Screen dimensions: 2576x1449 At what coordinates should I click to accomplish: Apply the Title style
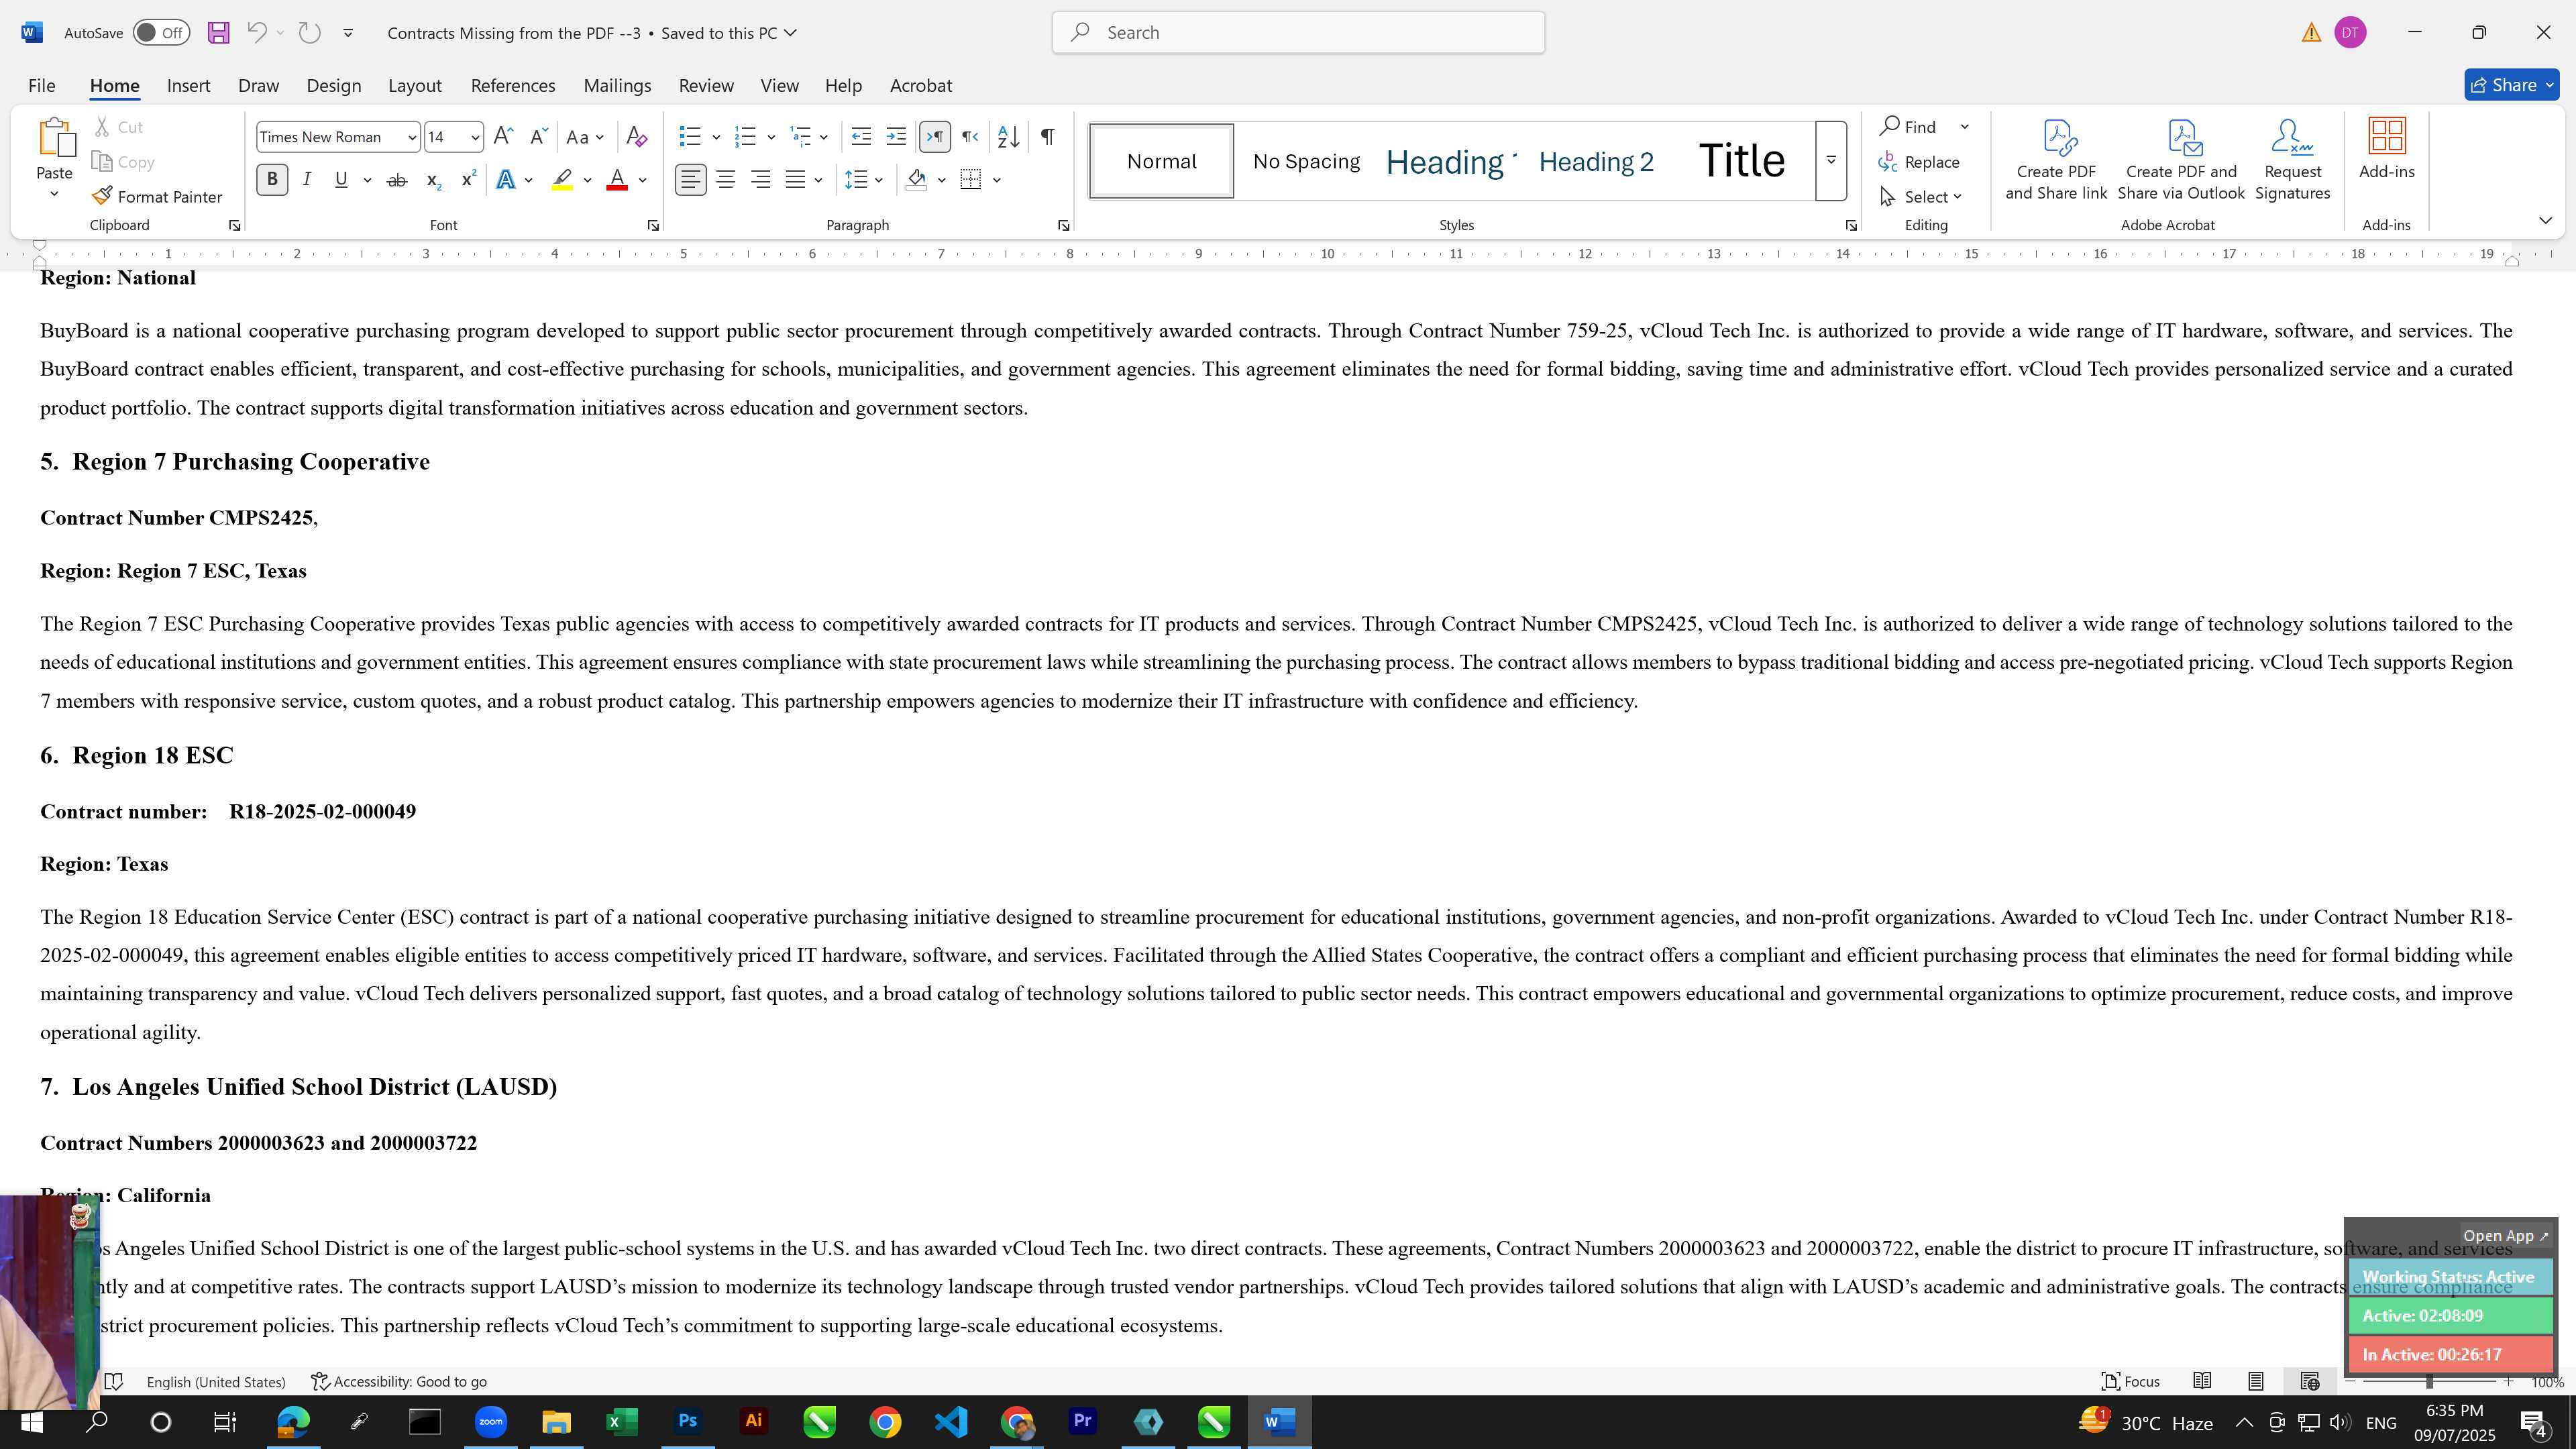coord(1741,161)
